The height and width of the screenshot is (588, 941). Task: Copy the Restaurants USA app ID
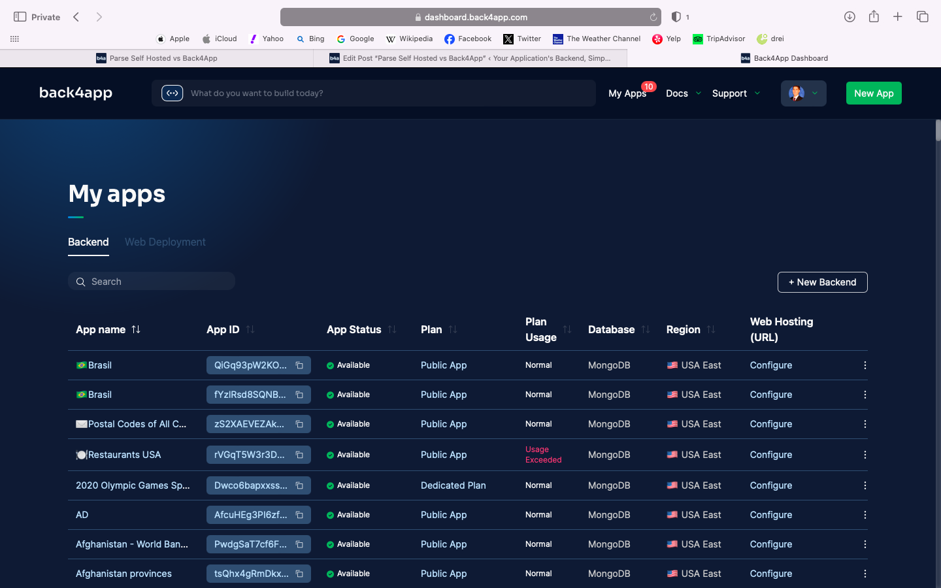(299, 455)
